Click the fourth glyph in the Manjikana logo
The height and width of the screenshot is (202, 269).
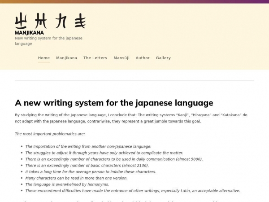(79, 21)
